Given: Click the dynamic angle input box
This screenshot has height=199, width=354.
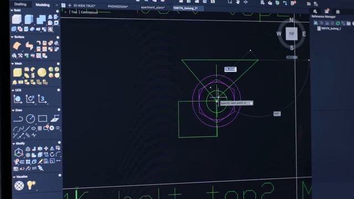Looking at the screenshot, I should (x=277, y=114).
